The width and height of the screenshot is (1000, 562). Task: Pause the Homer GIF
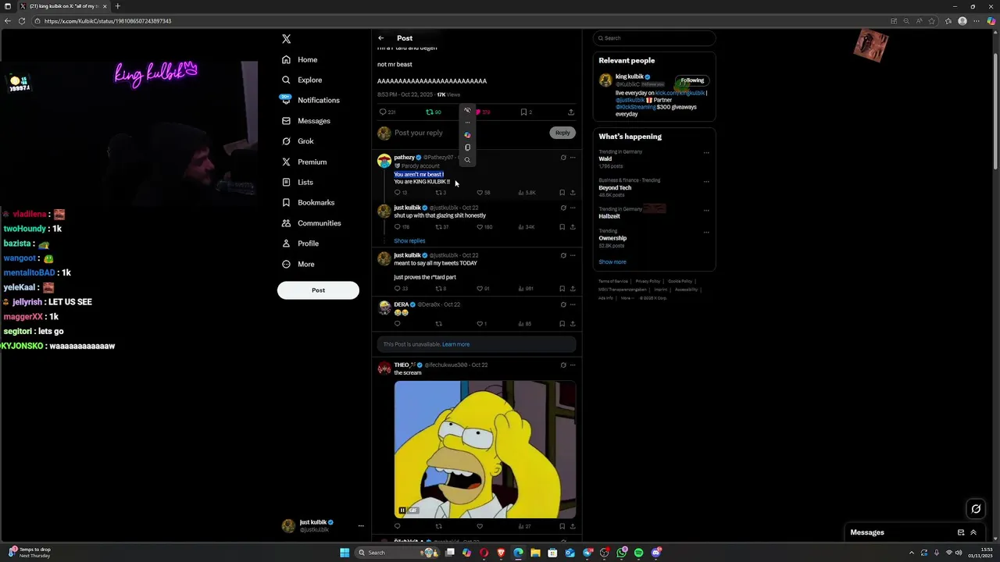(x=402, y=510)
